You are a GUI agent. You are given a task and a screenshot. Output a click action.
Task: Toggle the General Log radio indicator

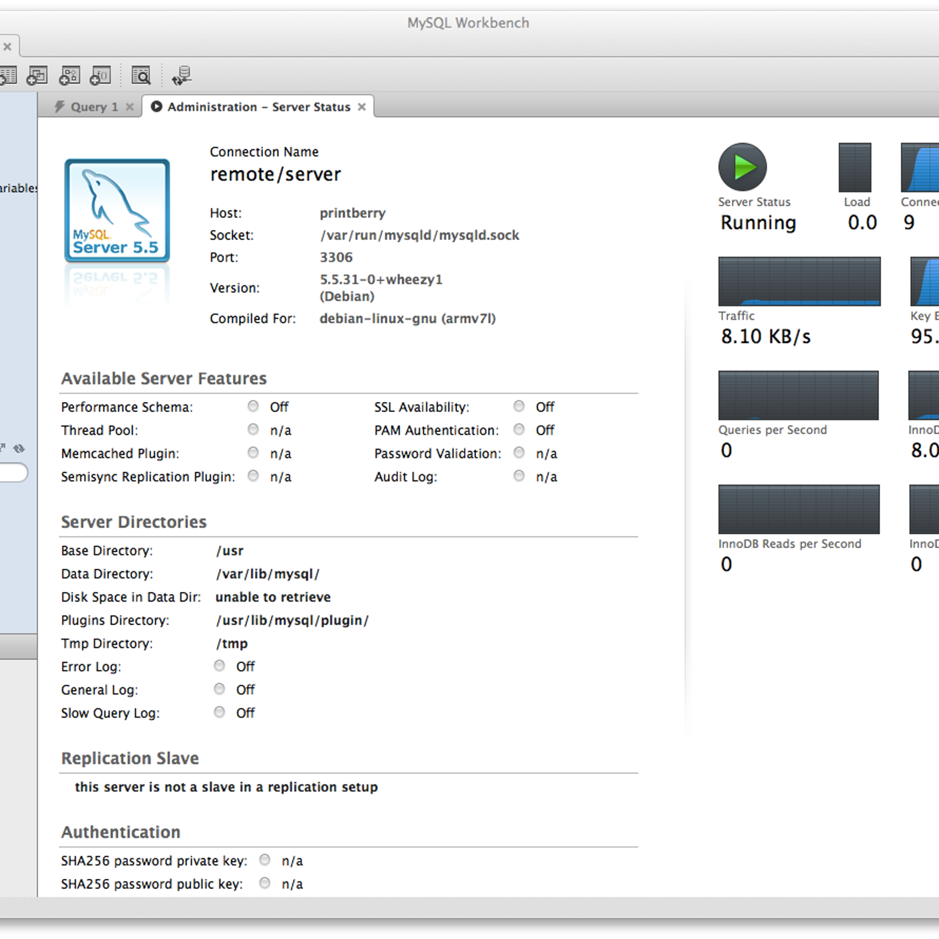pos(219,689)
